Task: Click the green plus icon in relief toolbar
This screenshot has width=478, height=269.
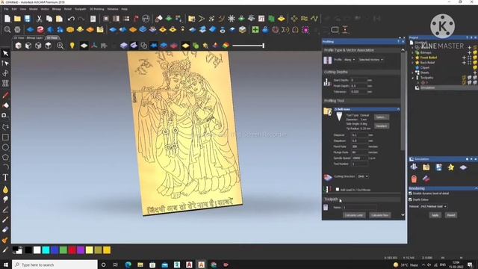Action: pyautogui.click(x=255, y=30)
